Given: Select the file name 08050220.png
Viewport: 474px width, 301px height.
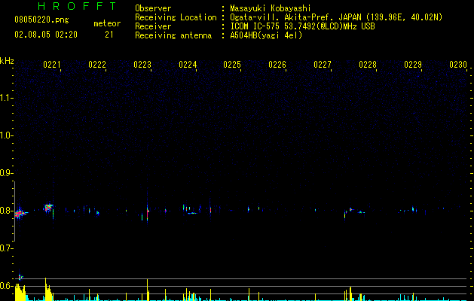Looking at the screenshot, I should pyautogui.click(x=41, y=20).
